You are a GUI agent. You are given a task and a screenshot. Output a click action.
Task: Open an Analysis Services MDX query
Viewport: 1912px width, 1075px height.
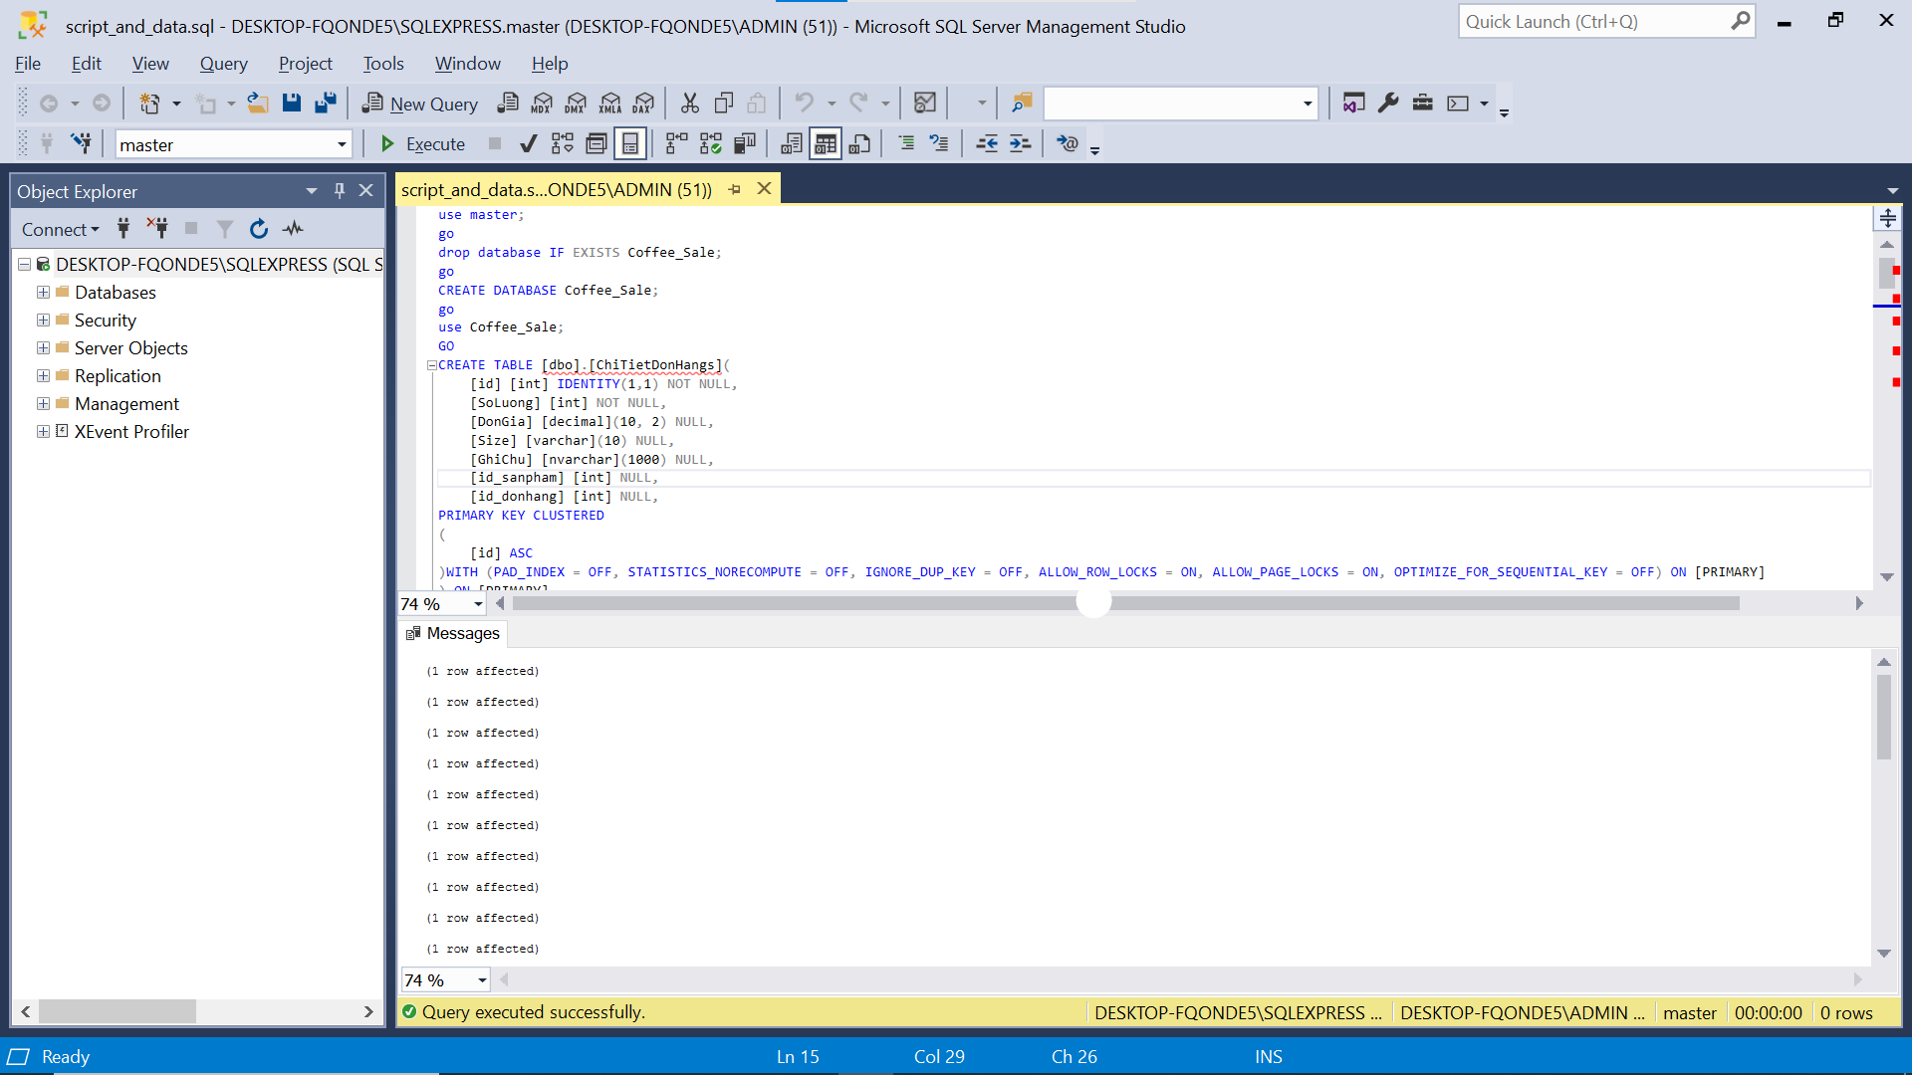(x=542, y=103)
